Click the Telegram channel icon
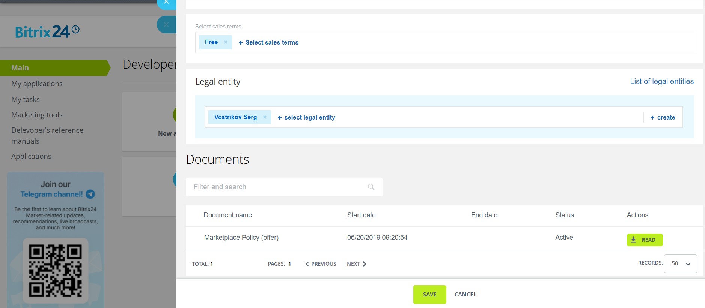 coord(90,194)
